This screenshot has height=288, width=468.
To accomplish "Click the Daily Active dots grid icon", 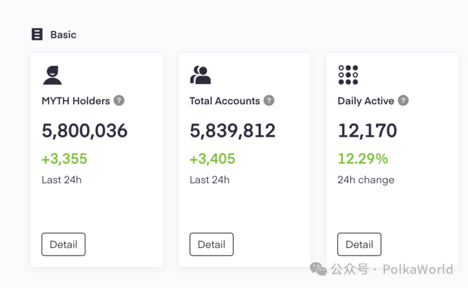I will [x=348, y=75].
